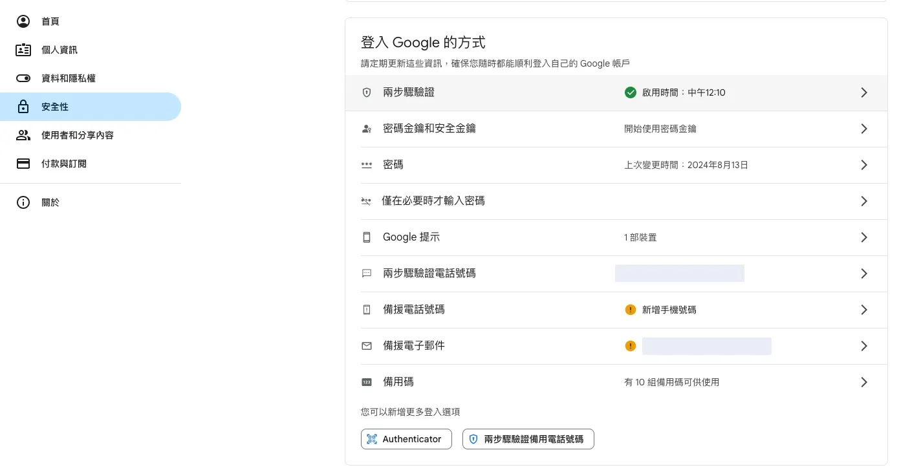Go to 首頁 in the sidebar

tap(91, 21)
